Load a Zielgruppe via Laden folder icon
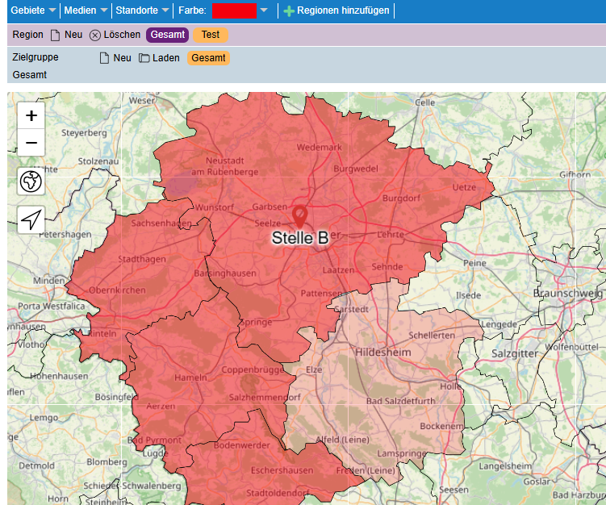 159,58
